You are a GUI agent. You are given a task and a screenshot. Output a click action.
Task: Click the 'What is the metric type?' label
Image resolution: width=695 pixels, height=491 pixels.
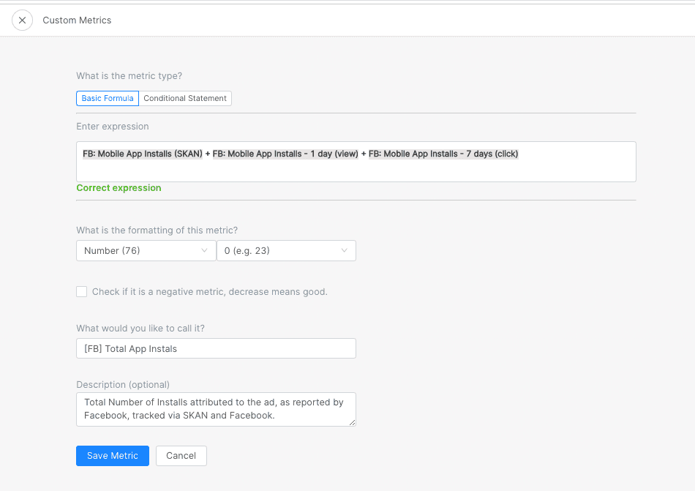click(129, 76)
